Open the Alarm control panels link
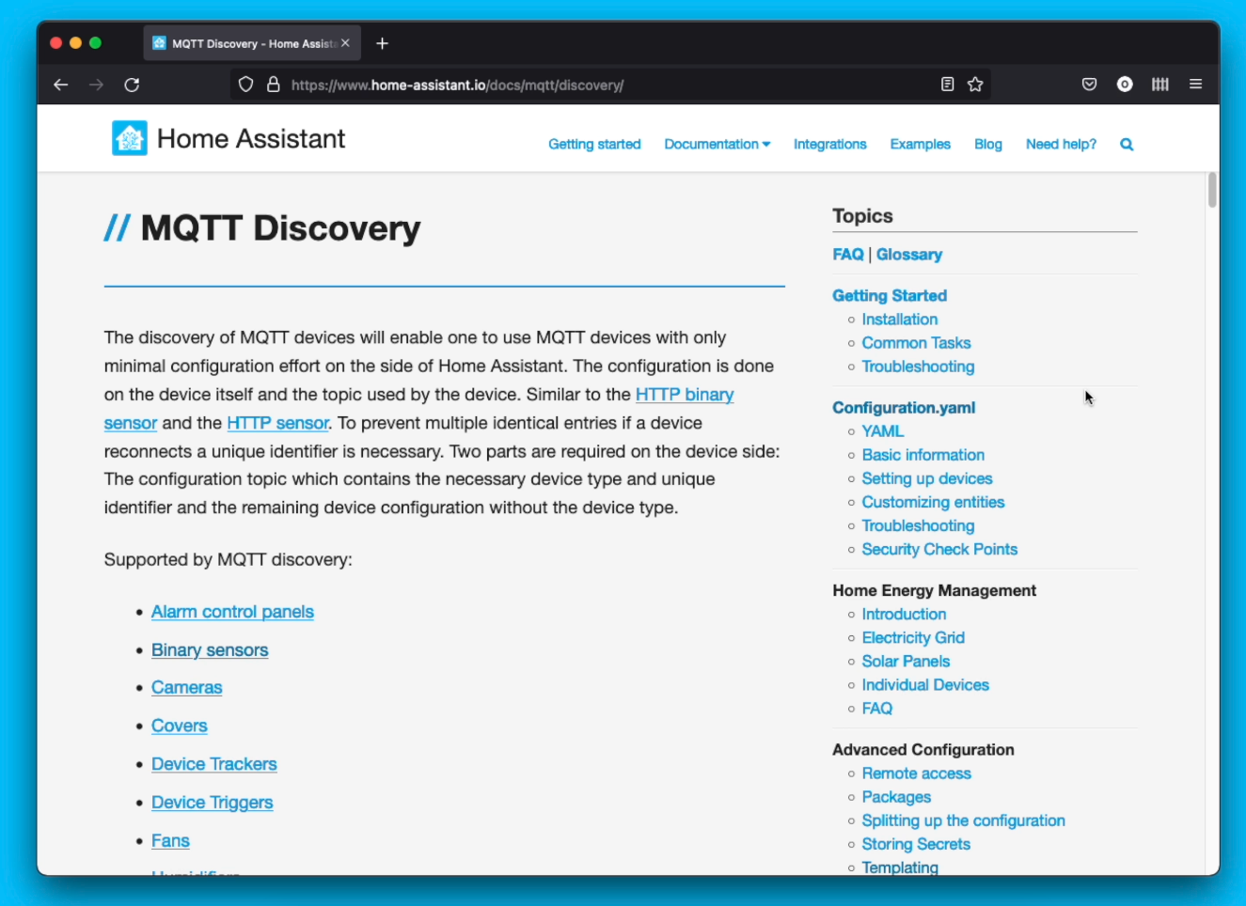The height and width of the screenshot is (906, 1246). (x=231, y=612)
